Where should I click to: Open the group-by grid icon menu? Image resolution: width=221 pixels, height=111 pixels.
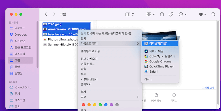[x=151, y=14]
